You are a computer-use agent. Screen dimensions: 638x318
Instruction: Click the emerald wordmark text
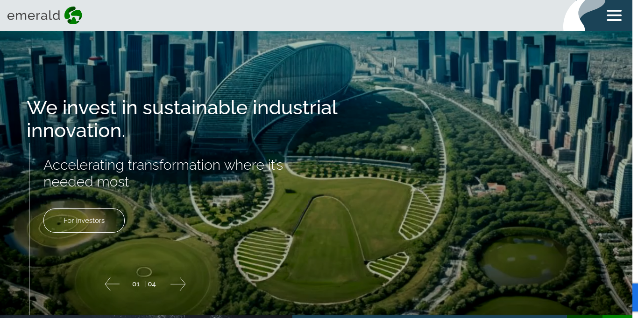(34, 16)
